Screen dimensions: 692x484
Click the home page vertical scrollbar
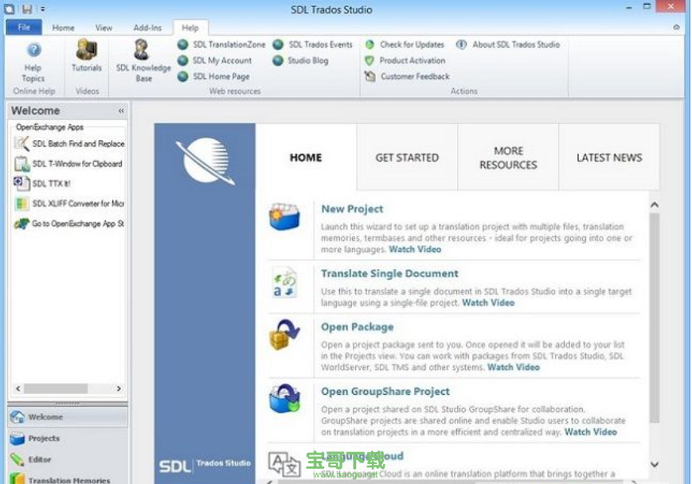654,318
